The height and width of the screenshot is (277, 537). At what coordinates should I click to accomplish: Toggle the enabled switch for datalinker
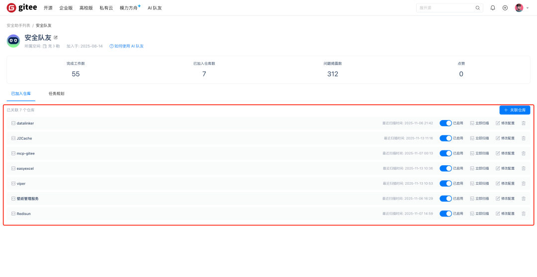click(446, 123)
